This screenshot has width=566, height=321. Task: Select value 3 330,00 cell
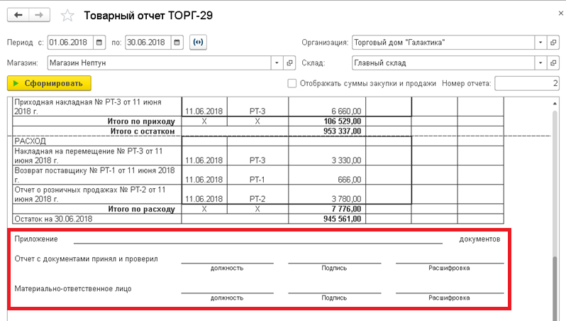pos(327,156)
